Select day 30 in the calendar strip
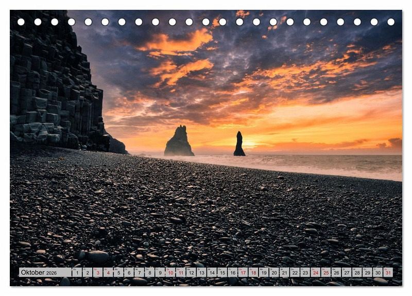412x296 pixels. click(x=378, y=272)
